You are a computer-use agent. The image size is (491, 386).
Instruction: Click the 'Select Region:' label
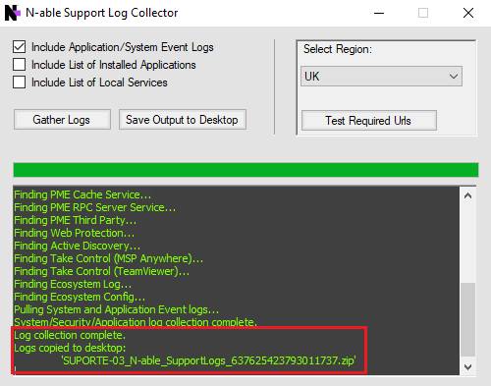(338, 49)
